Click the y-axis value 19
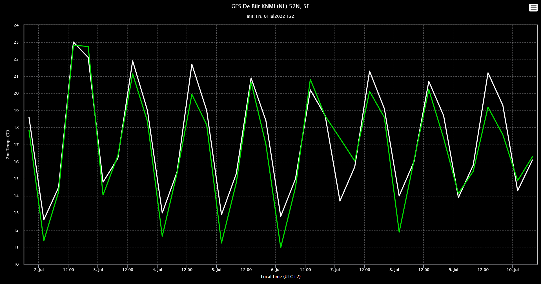 coord(16,111)
